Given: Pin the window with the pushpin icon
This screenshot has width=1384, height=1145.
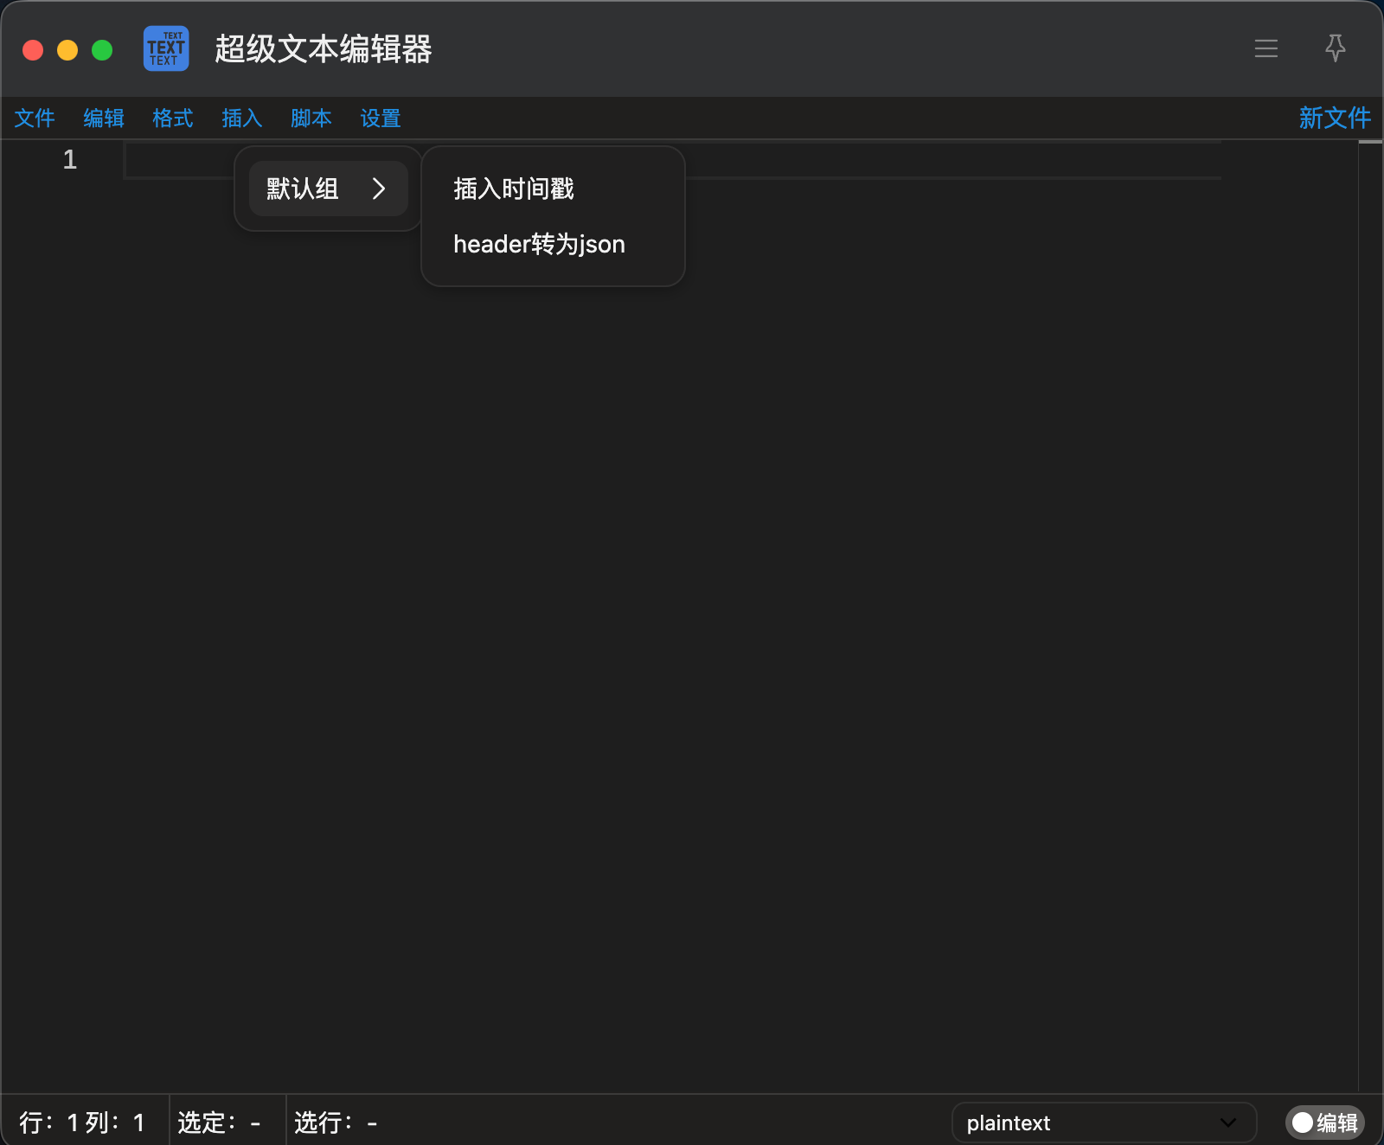Looking at the screenshot, I should tap(1336, 48).
